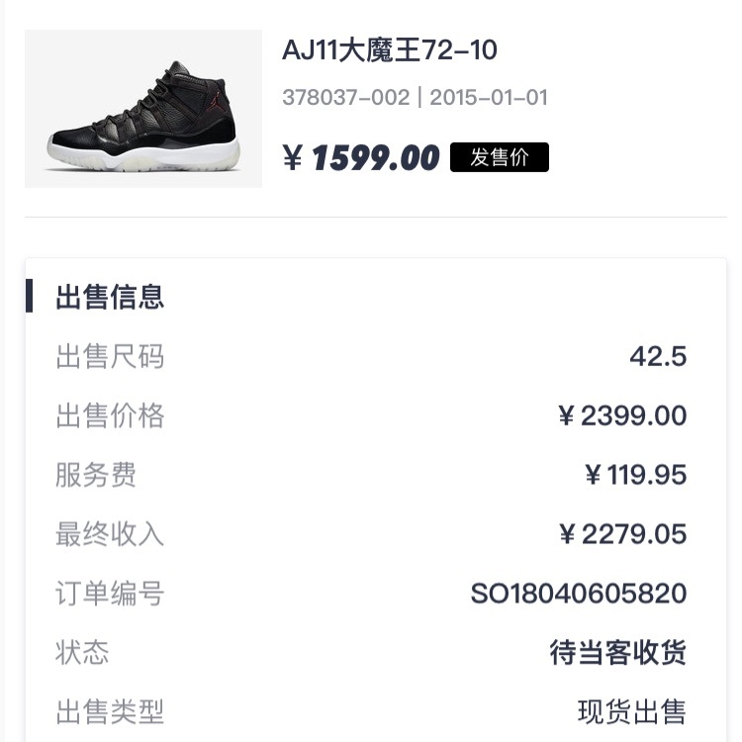
Task: Select the sale price ¥2399.00
Action: point(622,416)
